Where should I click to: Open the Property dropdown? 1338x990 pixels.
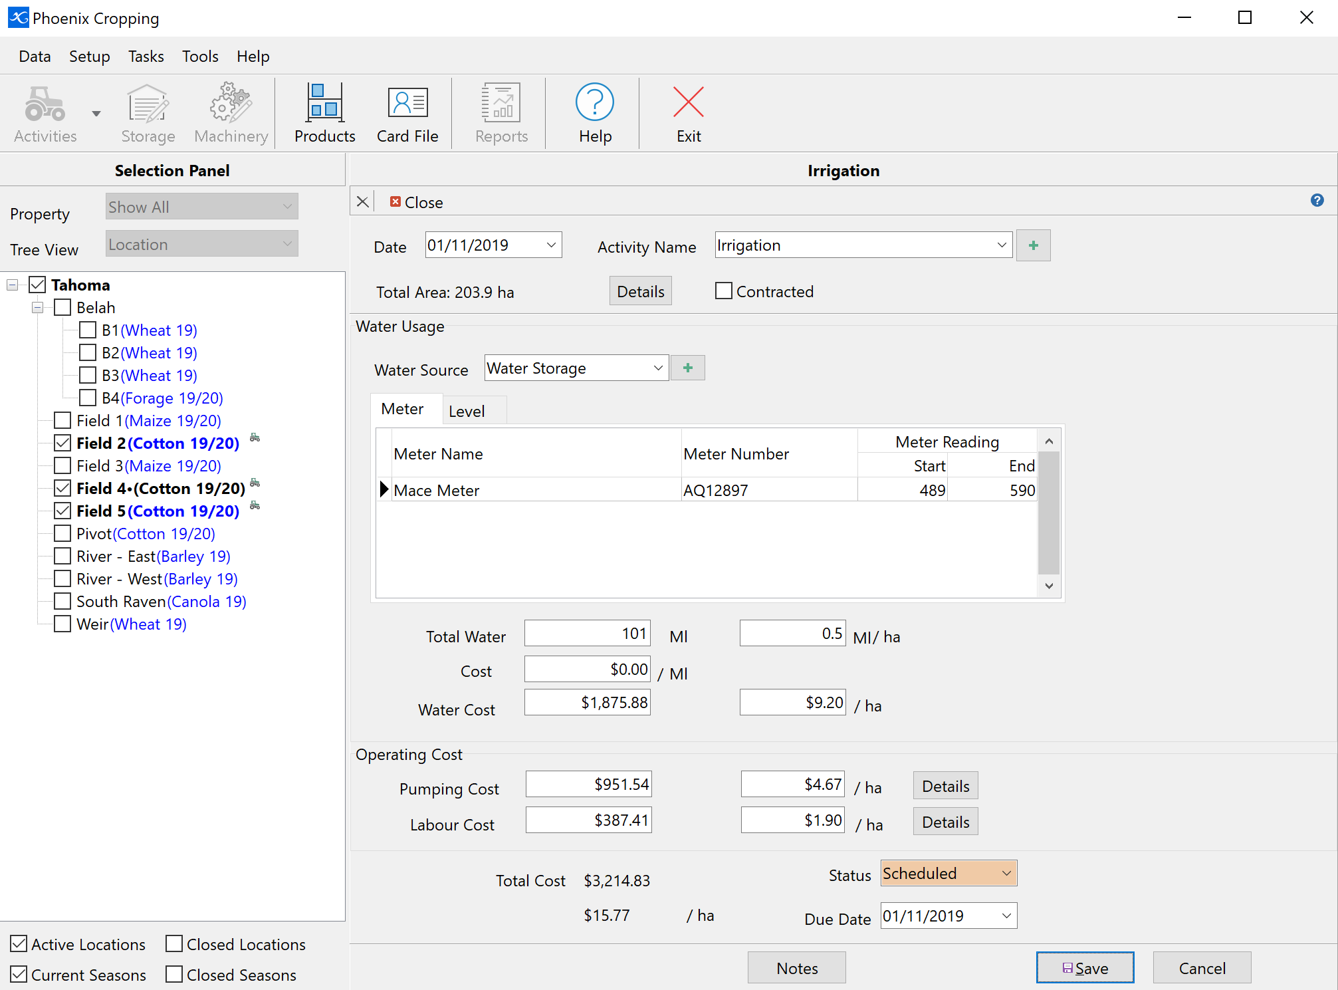point(202,206)
